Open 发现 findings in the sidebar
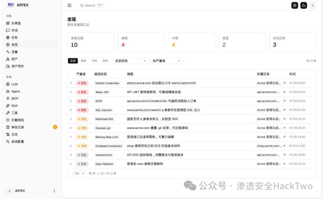323x199 pixels. [x=31, y=45]
